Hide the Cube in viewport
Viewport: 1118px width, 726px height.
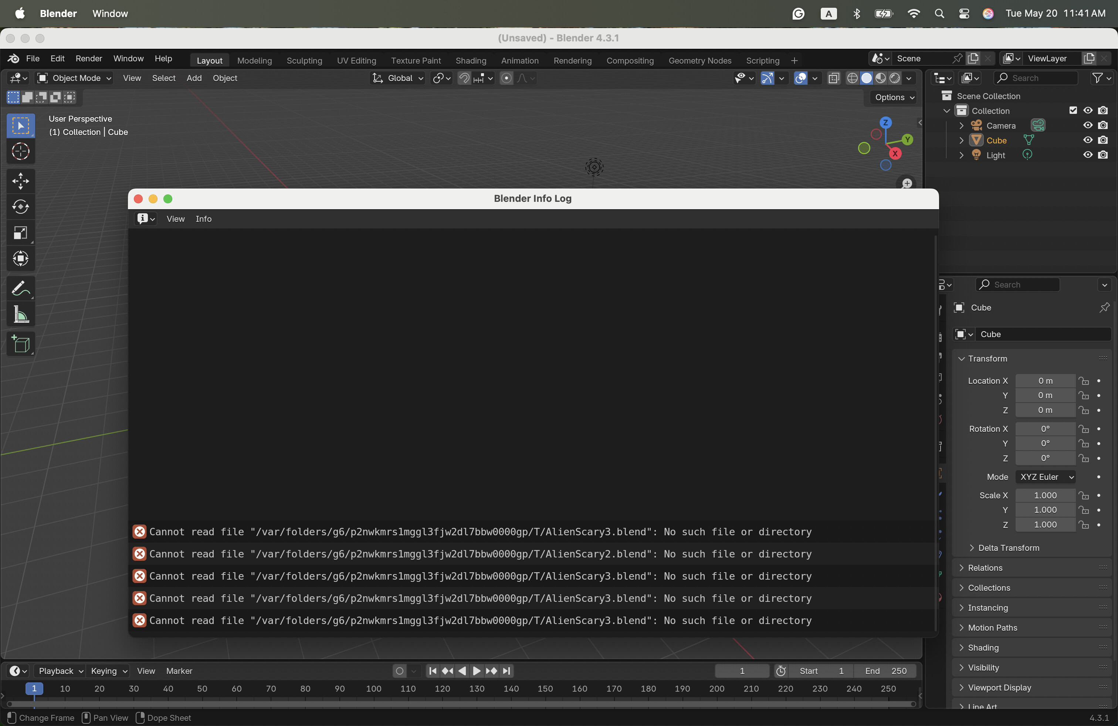click(1088, 140)
